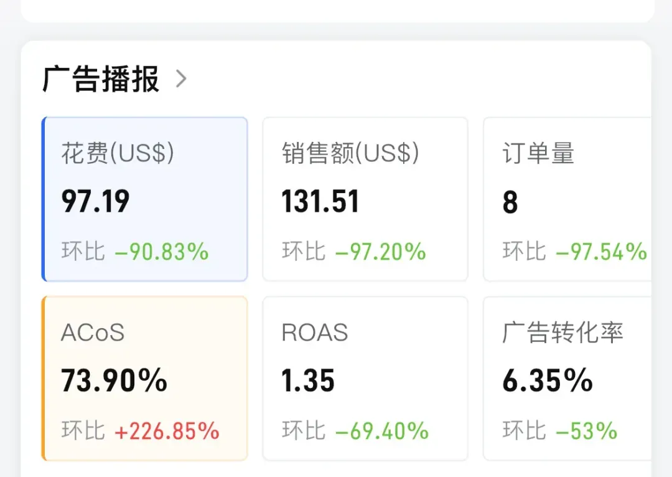Click the conversion rate value 6.35%
This screenshot has width=672, height=477.
(548, 380)
